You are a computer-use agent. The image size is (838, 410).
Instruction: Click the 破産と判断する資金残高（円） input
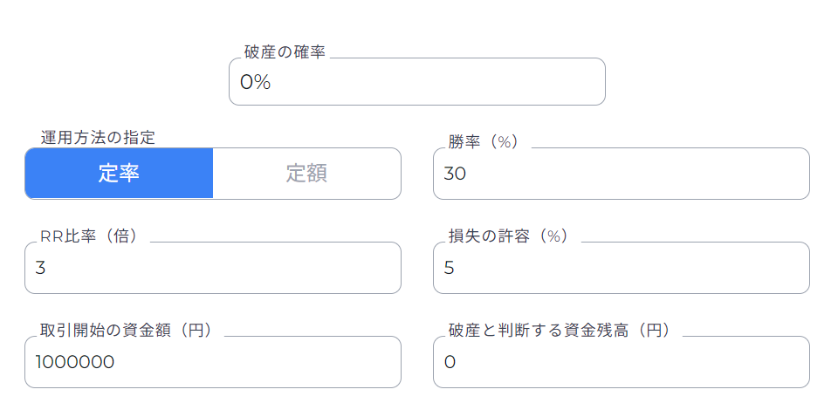click(621, 362)
